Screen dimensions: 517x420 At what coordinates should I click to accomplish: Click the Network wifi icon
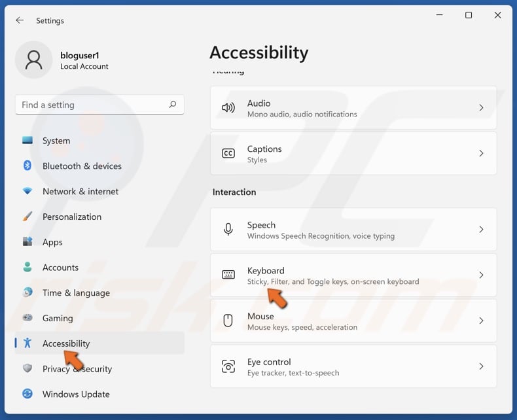(x=27, y=191)
